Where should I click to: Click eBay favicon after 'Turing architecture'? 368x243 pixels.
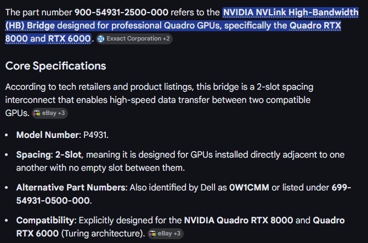[x=152, y=234]
